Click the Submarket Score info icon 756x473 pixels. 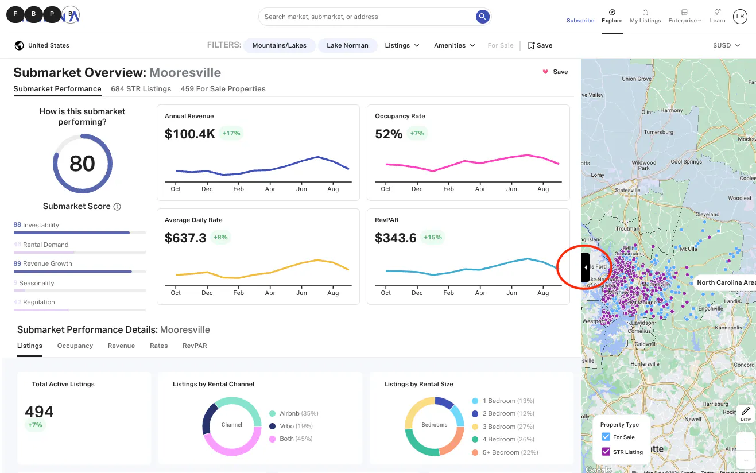pos(117,207)
